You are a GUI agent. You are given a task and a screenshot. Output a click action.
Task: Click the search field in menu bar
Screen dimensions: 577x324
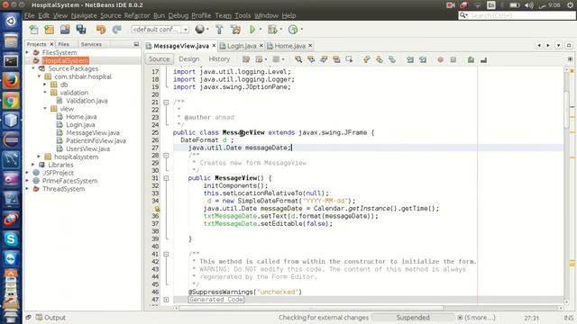point(517,15)
